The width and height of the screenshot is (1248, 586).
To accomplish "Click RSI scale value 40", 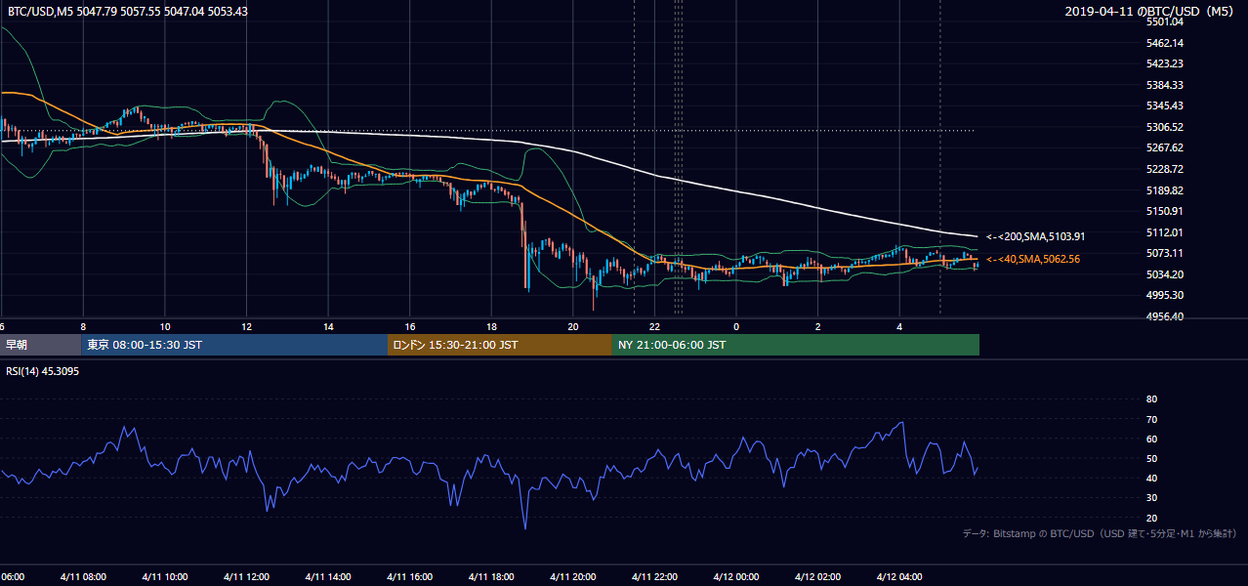I will pyautogui.click(x=1151, y=479).
